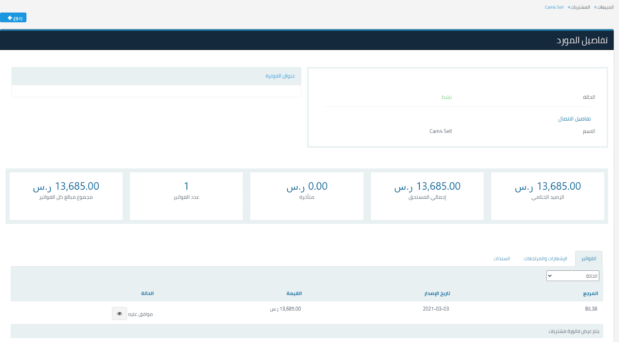619x342 pixels.
Task: Select the الرصيد الختامي summary card
Action: tap(547, 196)
